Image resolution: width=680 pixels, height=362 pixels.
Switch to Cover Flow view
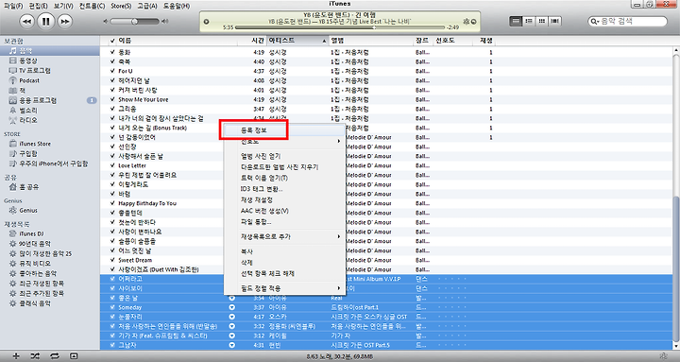(555, 21)
